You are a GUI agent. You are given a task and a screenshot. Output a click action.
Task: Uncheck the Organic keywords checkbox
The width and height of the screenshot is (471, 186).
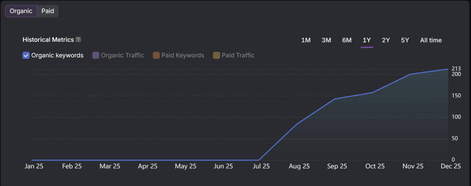[26, 56]
